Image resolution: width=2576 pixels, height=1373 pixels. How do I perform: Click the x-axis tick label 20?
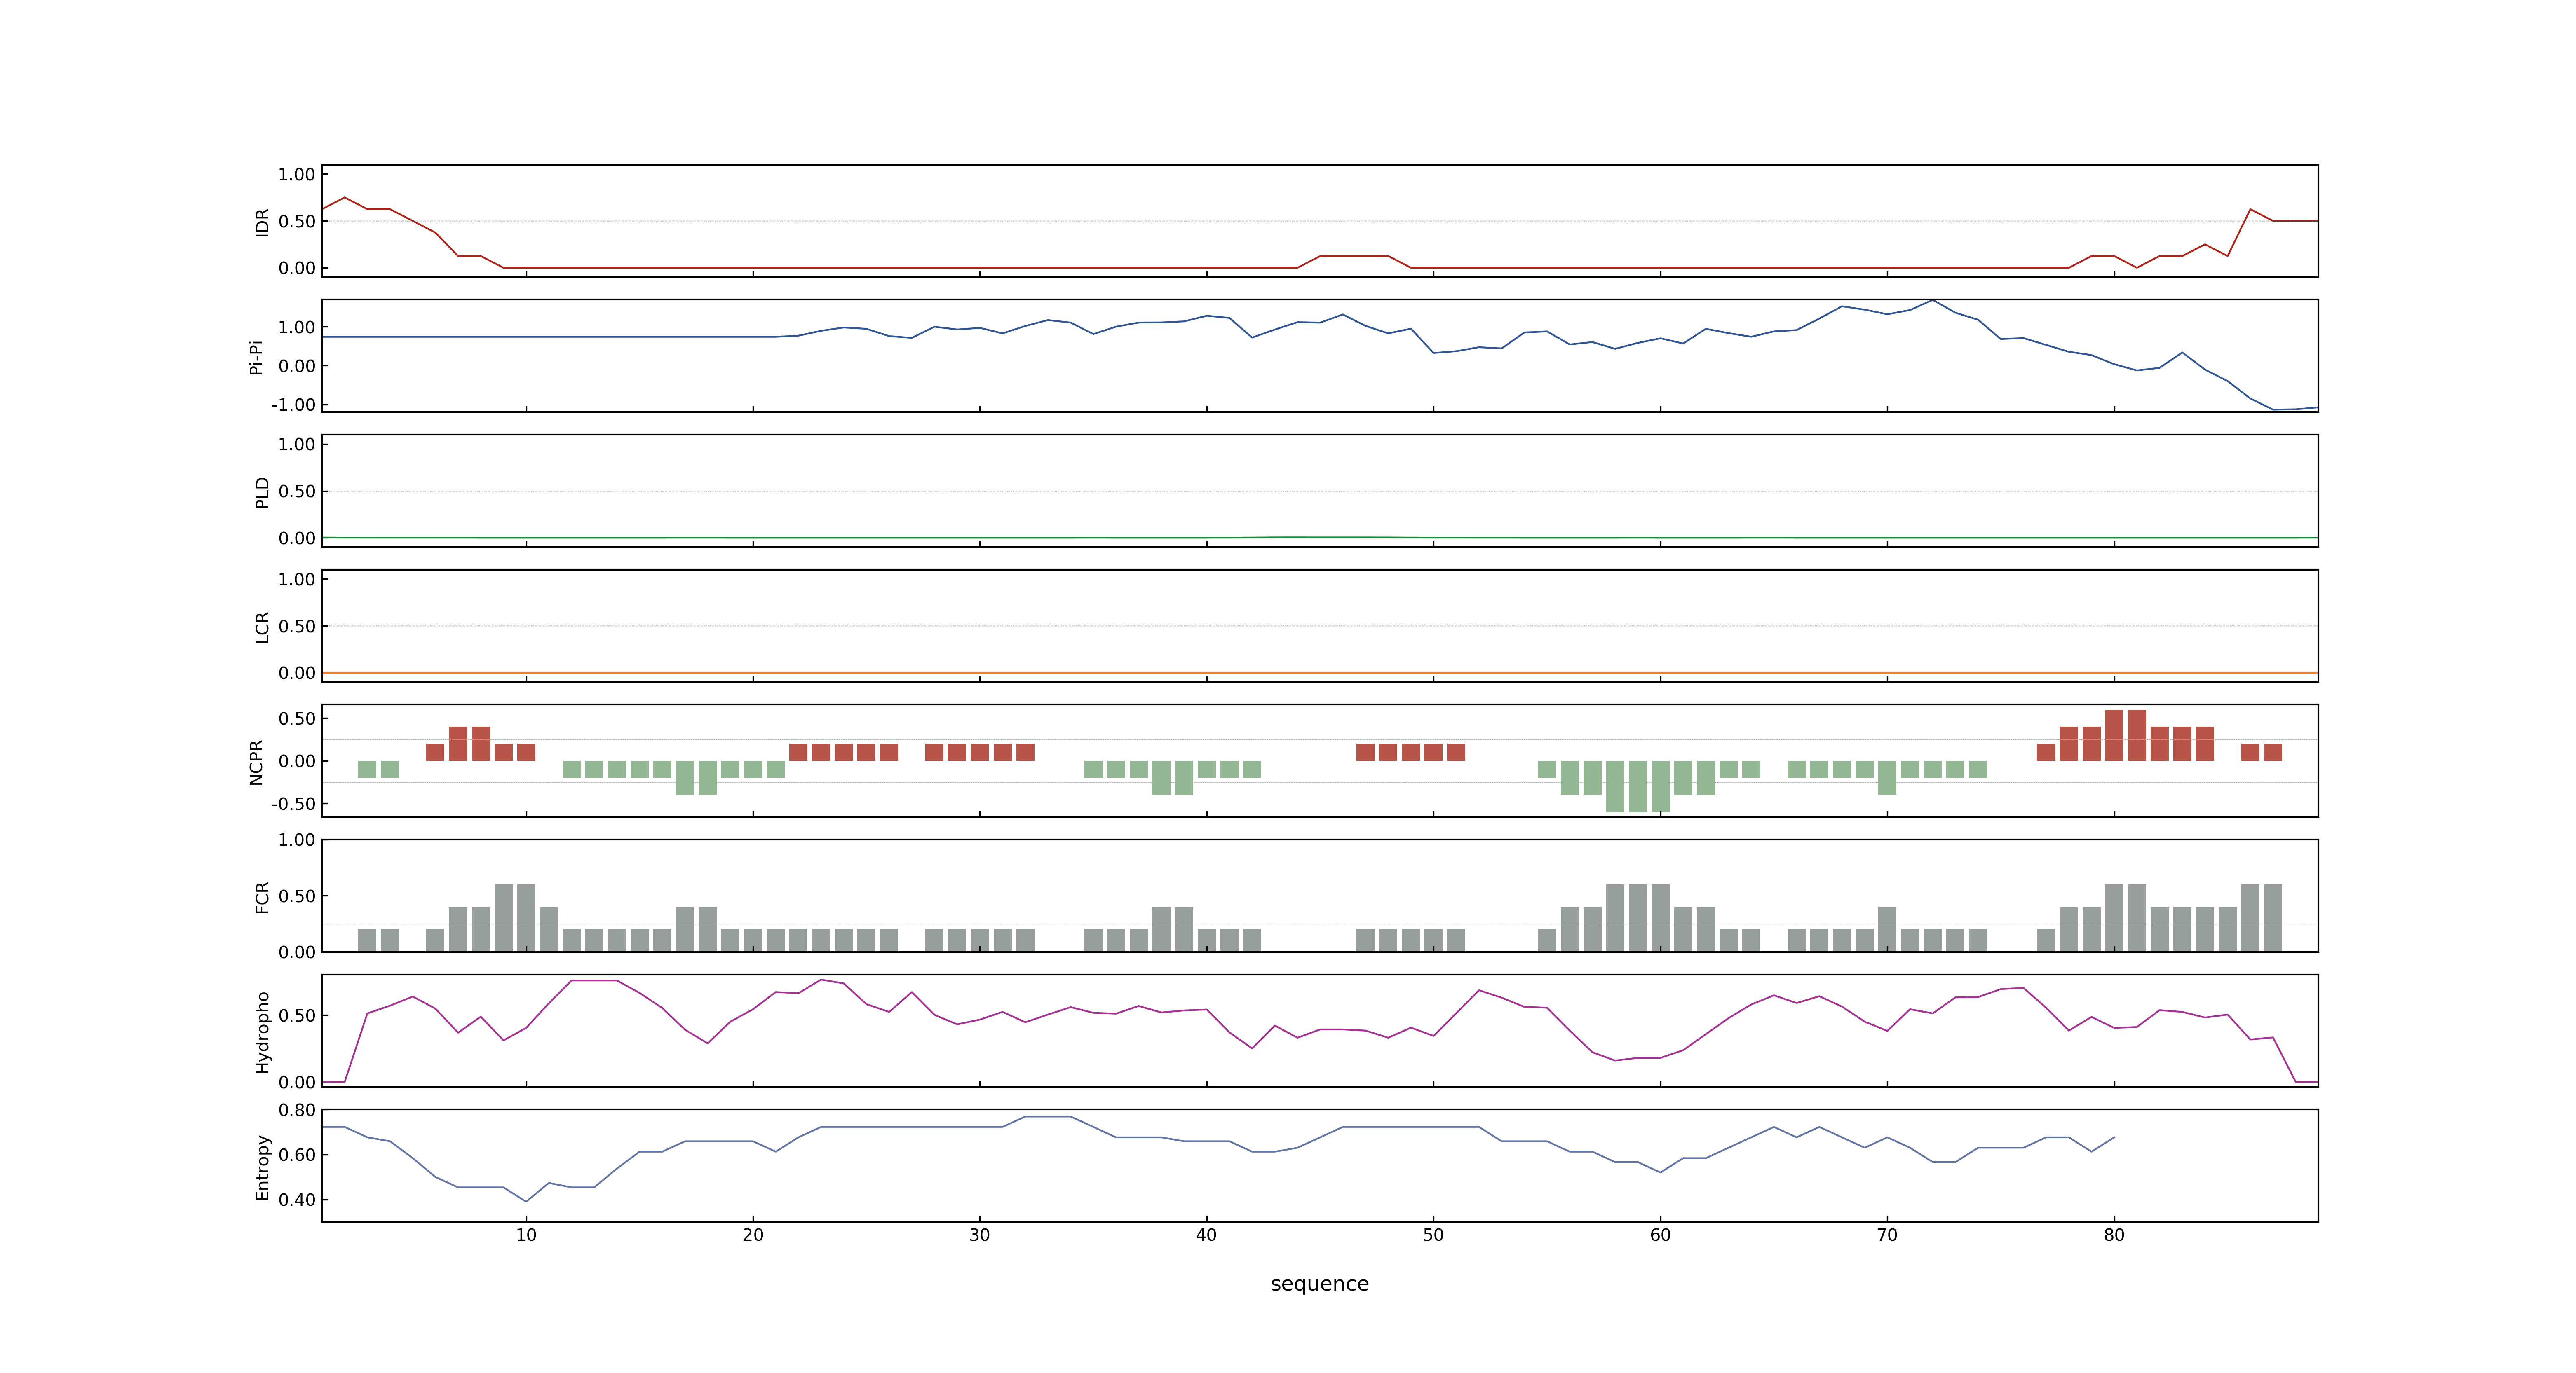753,1235
